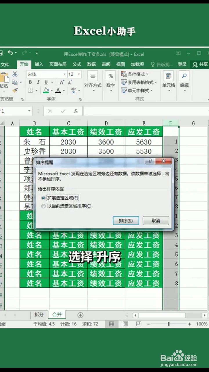The height and width of the screenshot is (372, 209).
Task: Switch to Page Break Preview in status bar
Action: (139, 324)
